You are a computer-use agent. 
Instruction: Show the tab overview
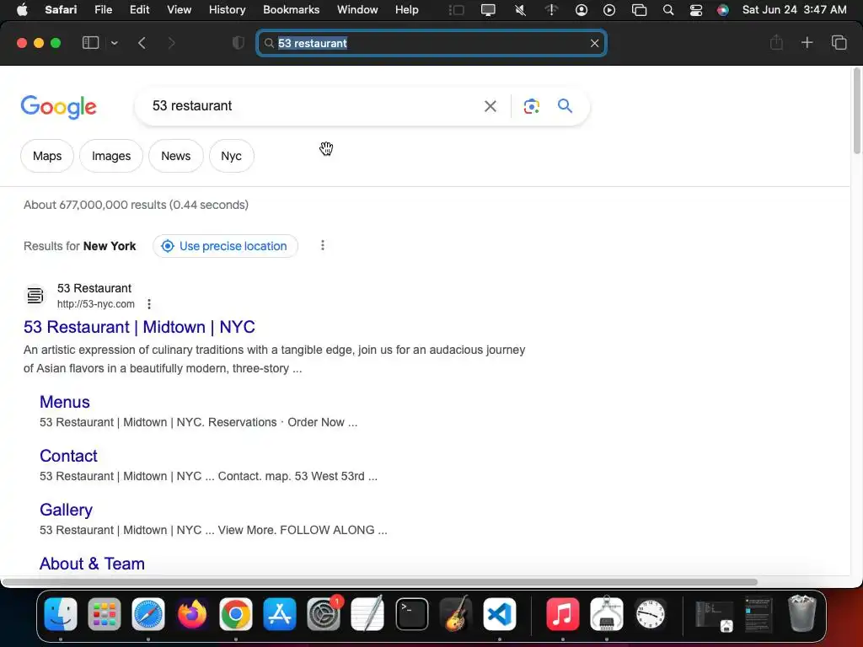pyautogui.click(x=839, y=42)
